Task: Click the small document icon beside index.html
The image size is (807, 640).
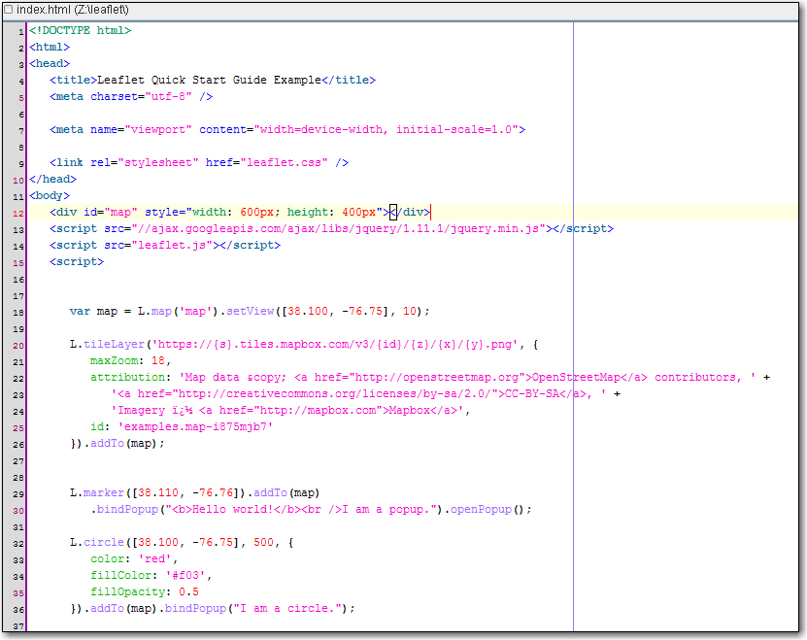Action: [8, 10]
